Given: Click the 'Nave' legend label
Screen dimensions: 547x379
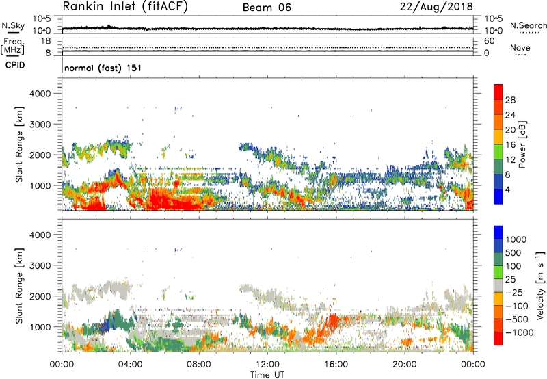Looking at the screenshot, I should pos(520,47).
